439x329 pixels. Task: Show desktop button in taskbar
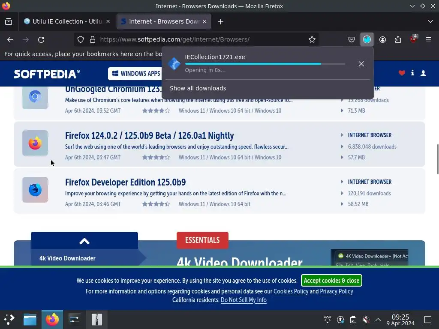[428, 319]
